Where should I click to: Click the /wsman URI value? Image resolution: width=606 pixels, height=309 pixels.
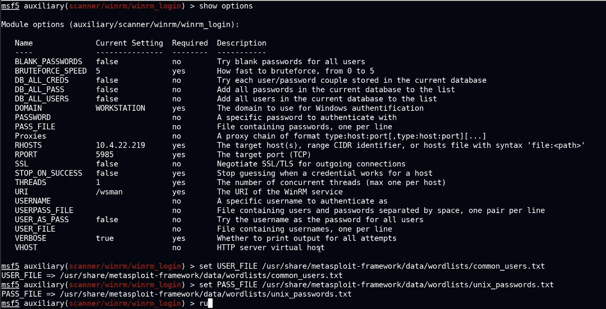pos(109,192)
